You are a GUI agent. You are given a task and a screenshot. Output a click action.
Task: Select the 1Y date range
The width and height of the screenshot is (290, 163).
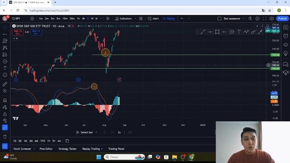coord(48,141)
